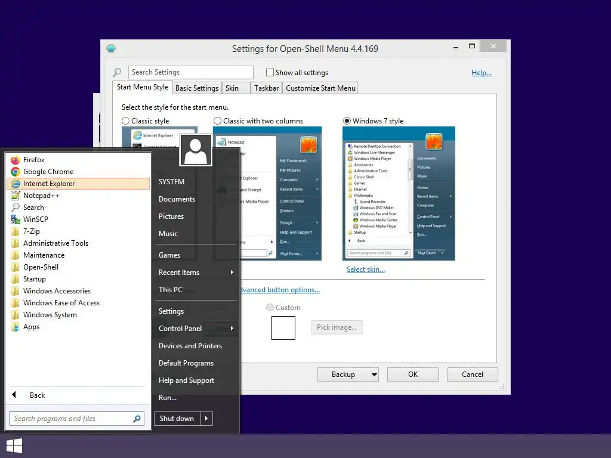Select the Classic style radio button

125,120
